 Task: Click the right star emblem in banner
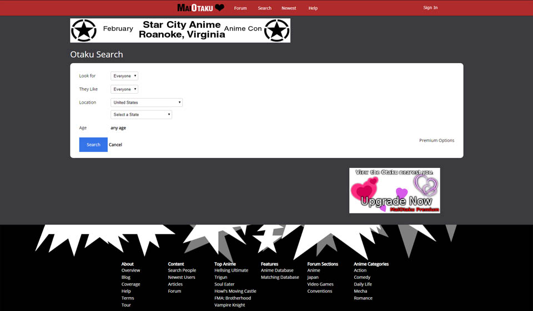pos(276,30)
